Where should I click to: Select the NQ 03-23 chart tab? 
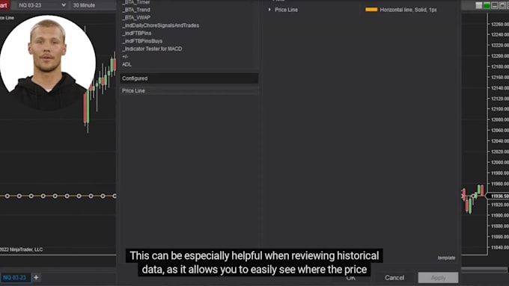point(15,277)
